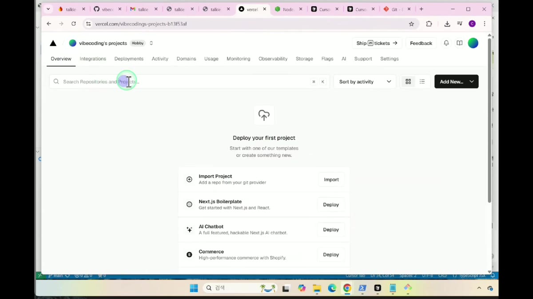Screen dimensions: 533x299
Task: Open the Monitoring tab
Action: [x=239, y=58]
